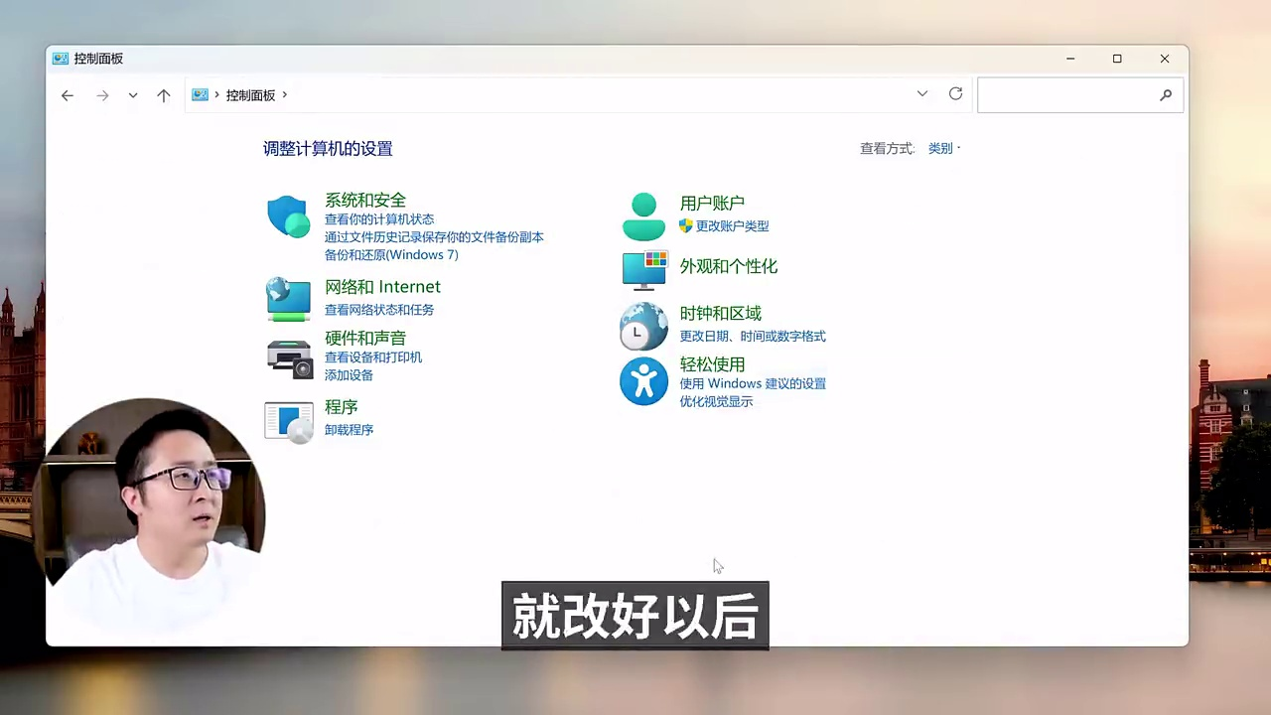Viewport: 1271px width, 715px height.
Task: Click the up arrow to parent folder
Action: [164, 95]
